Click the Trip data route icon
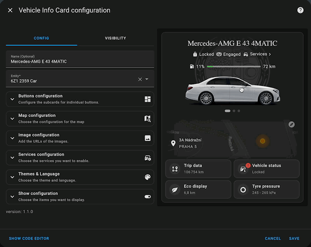Viewport: 311px width, 247px height. [175, 169]
